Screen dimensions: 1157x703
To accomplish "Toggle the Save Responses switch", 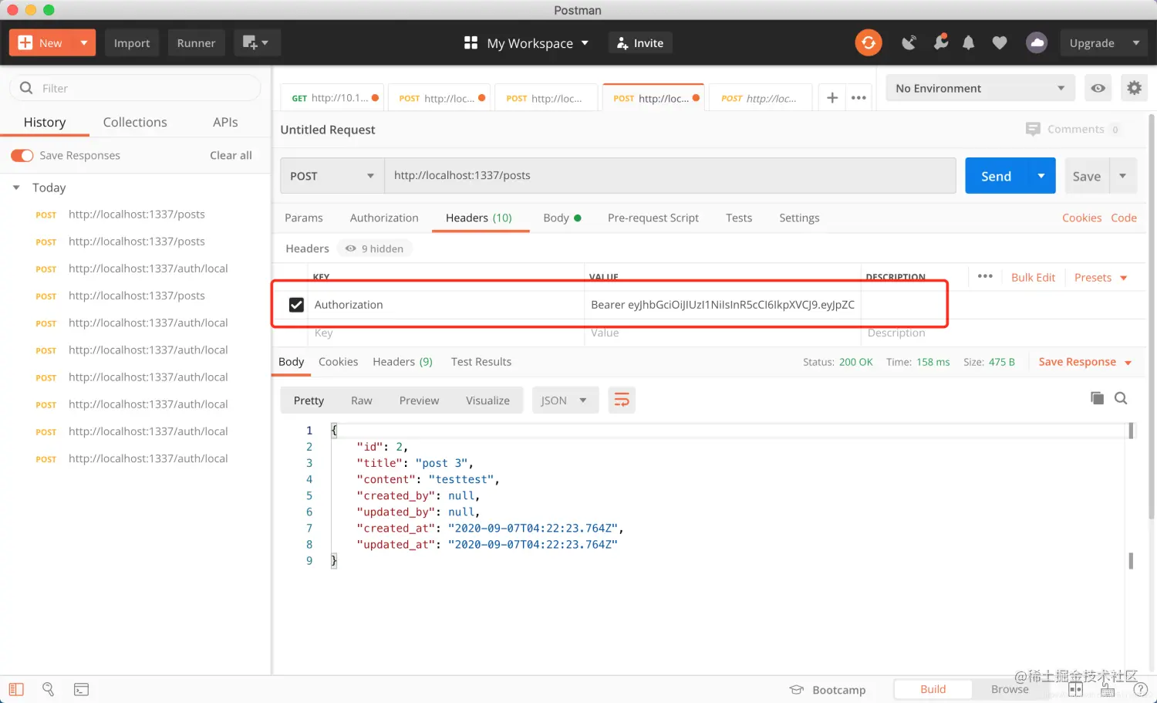I will coord(22,156).
